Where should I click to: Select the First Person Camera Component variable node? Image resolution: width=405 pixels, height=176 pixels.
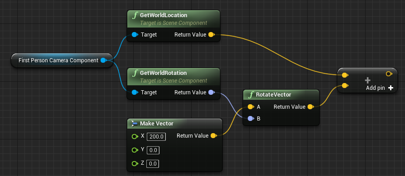[62, 60]
